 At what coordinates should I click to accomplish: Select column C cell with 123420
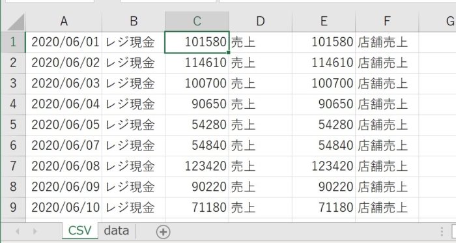[x=197, y=166]
